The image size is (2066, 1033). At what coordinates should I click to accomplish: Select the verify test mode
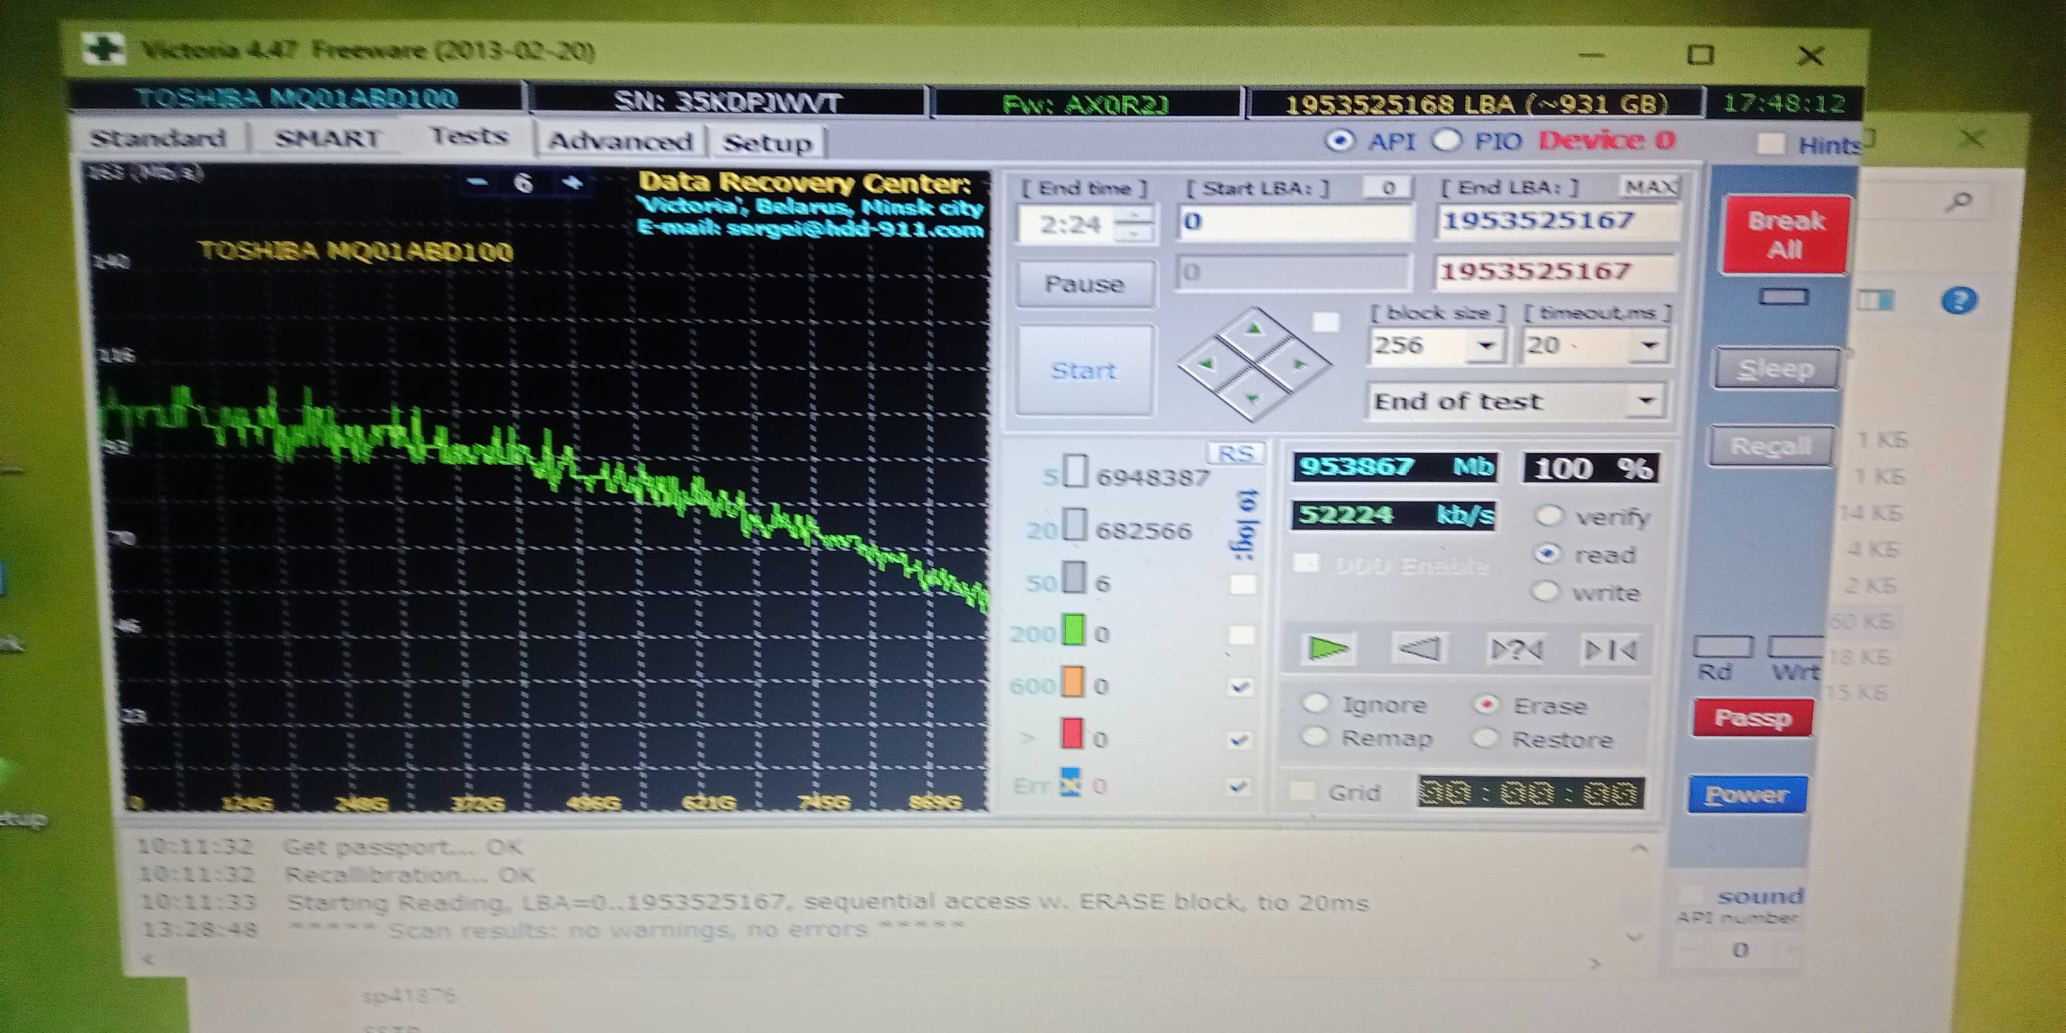coord(1548,515)
